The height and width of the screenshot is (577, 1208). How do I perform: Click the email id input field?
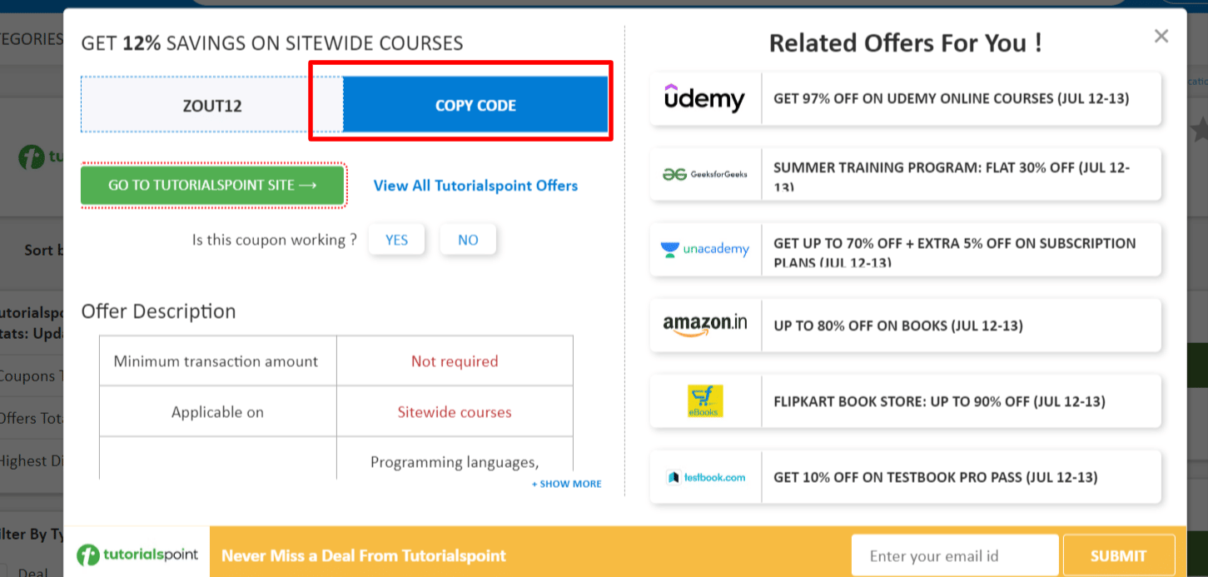tap(954, 555)
